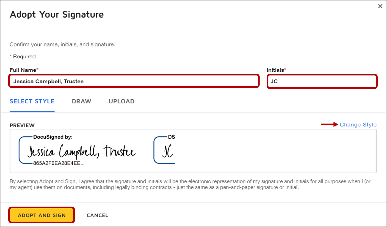This screenshot has width=387, height=227.
Task: Click the signature ID 865A2F0EA28E4EE text
Action: click(x=59, y=164)
